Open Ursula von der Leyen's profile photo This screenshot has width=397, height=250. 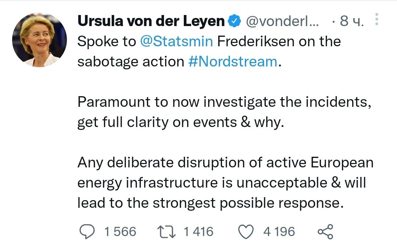click(x=40, y=40)
